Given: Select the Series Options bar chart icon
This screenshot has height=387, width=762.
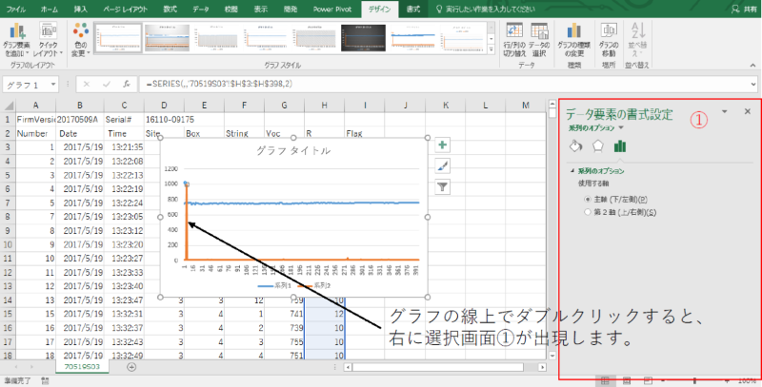Looking at the screenshot, I should 621,145.
